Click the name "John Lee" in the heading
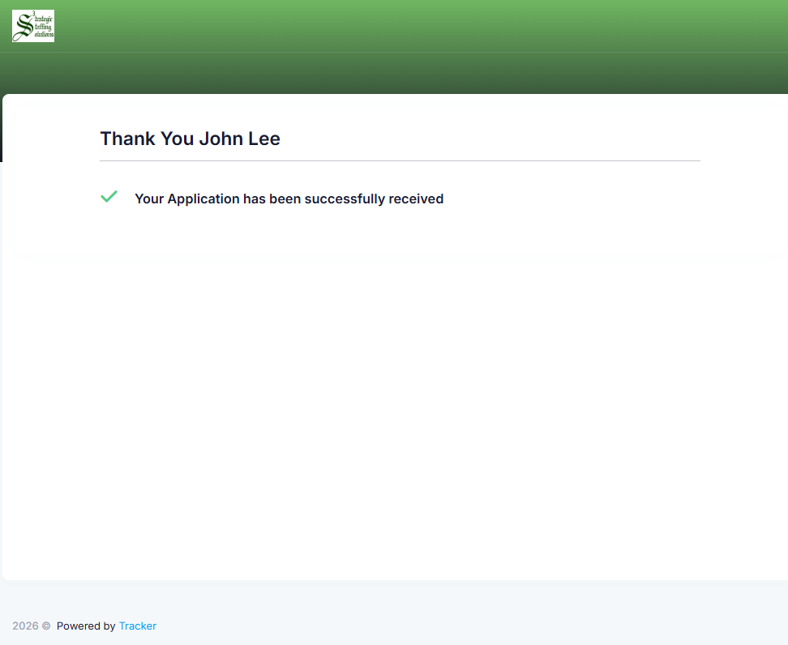 [240, 139]
